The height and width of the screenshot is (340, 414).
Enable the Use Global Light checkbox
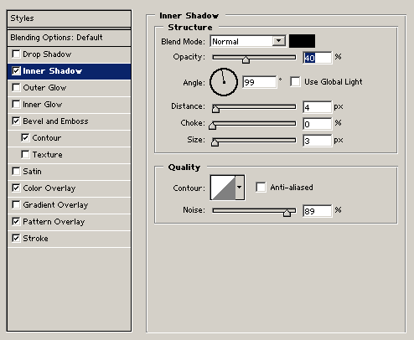point(295,82)
